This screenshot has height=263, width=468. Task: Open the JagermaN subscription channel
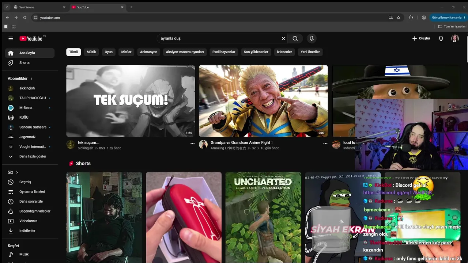pos(30,137)
